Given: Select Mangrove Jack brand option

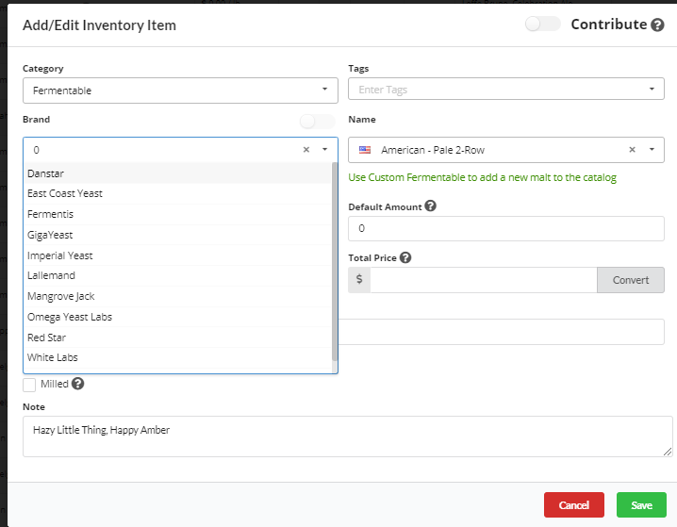Looking at the screenshot, I should [177, 296].
